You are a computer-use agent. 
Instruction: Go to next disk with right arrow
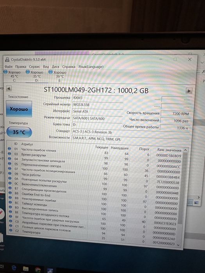tap(189, 91)
